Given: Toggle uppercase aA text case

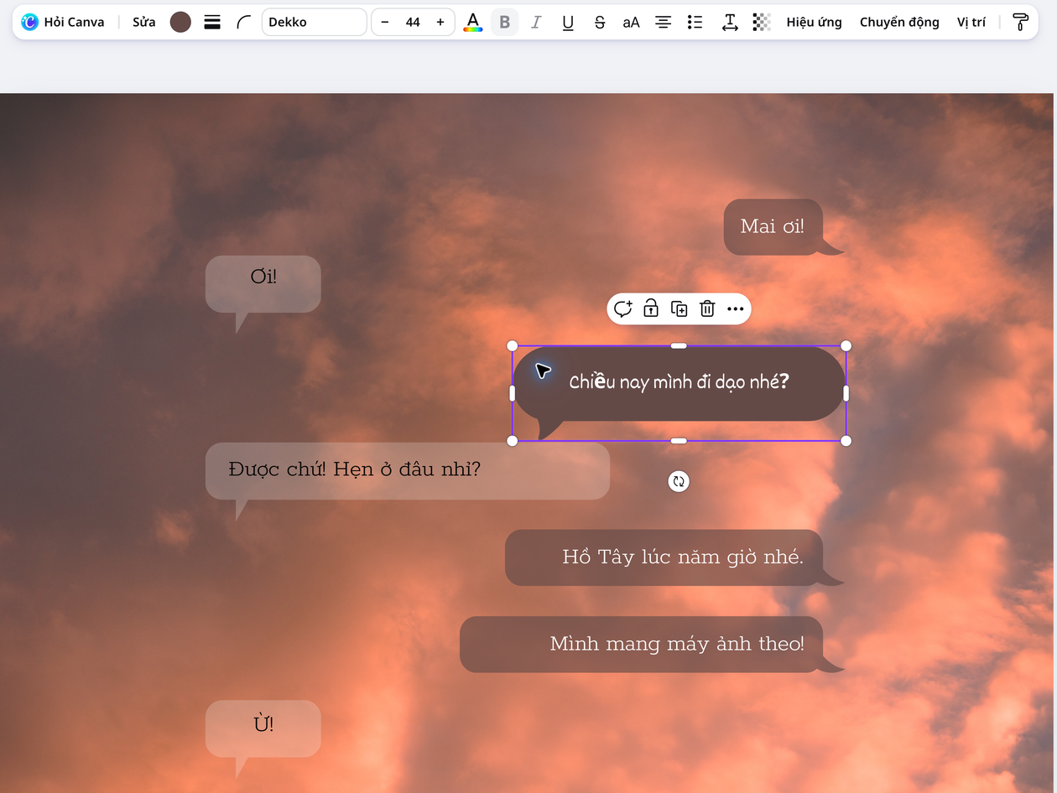Looking at the screenshot, I should (x=631, y=22).
